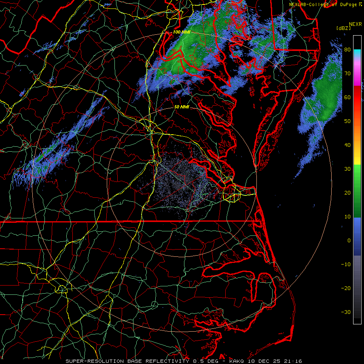Click the 70 dBZ label on the legend
364x364 pixels.
coord(347,74)
